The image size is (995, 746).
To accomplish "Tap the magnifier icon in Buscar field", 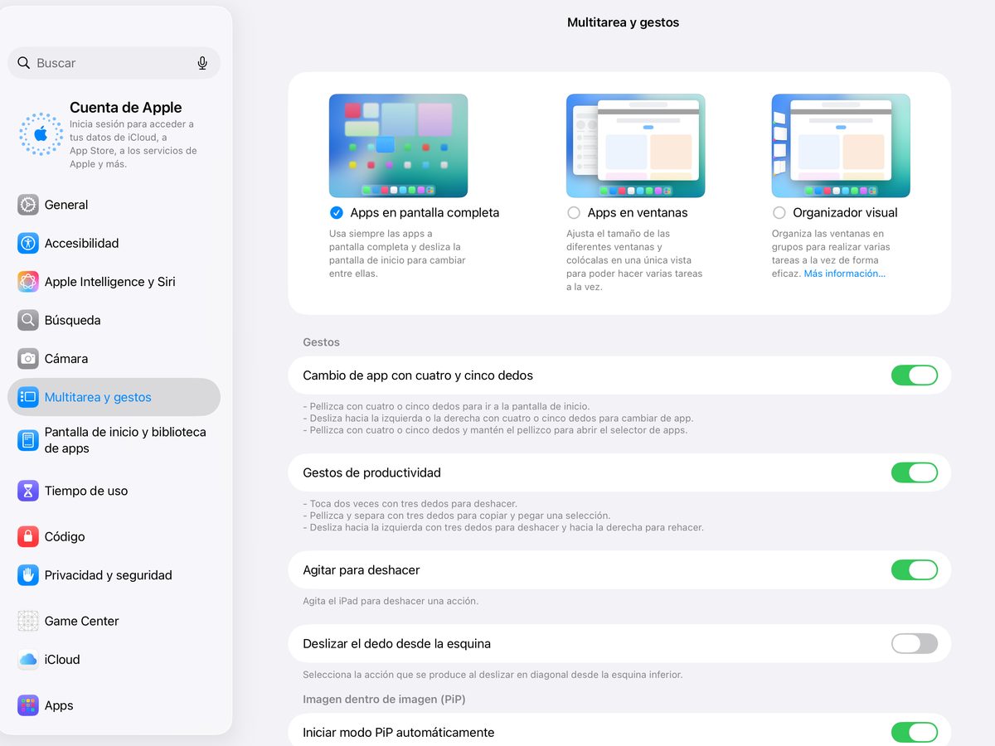I will point(23,63).
